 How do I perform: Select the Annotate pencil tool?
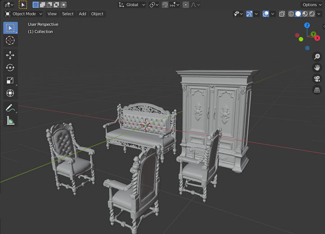tap(10, 108)
